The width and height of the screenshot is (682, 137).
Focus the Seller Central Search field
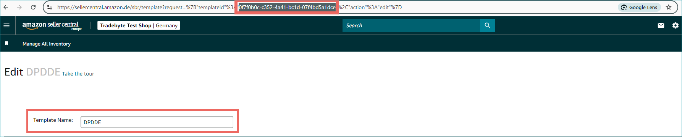tap(411, 25)
